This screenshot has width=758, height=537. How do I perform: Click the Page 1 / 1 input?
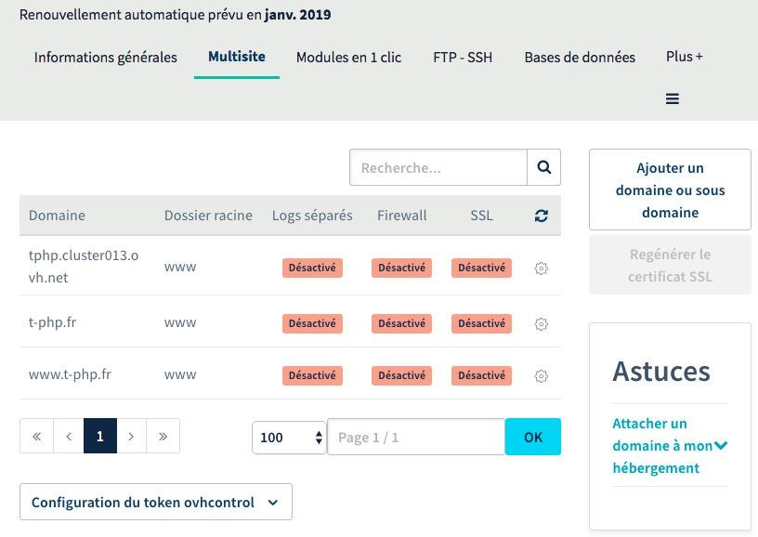tap(416, 437)
